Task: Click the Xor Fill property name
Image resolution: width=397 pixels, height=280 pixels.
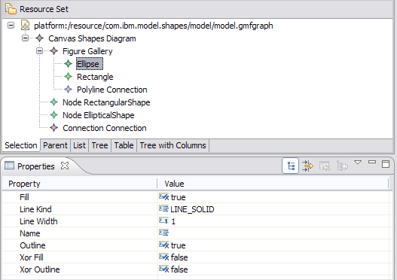Action: point(32,257)
